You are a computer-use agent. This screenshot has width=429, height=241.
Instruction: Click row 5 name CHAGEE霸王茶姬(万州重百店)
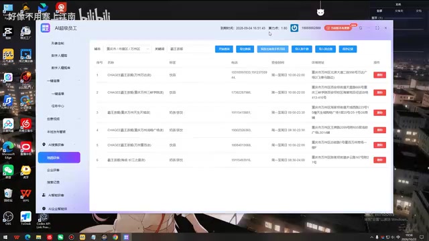(129, 145)
